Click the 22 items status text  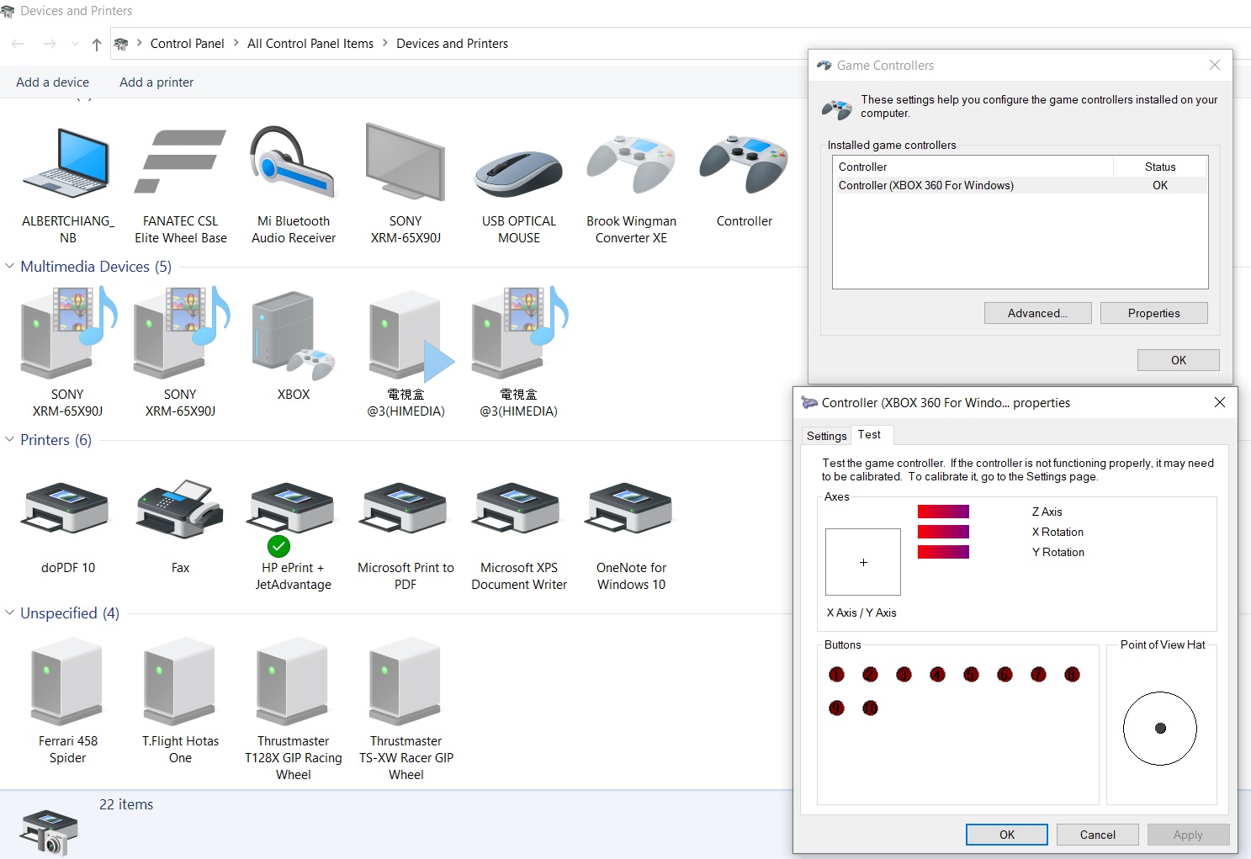tap(126, 804)
